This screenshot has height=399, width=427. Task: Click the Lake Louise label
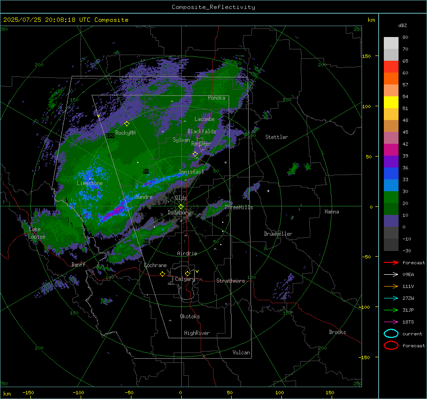pyautogui.click(x=37, y=233)
